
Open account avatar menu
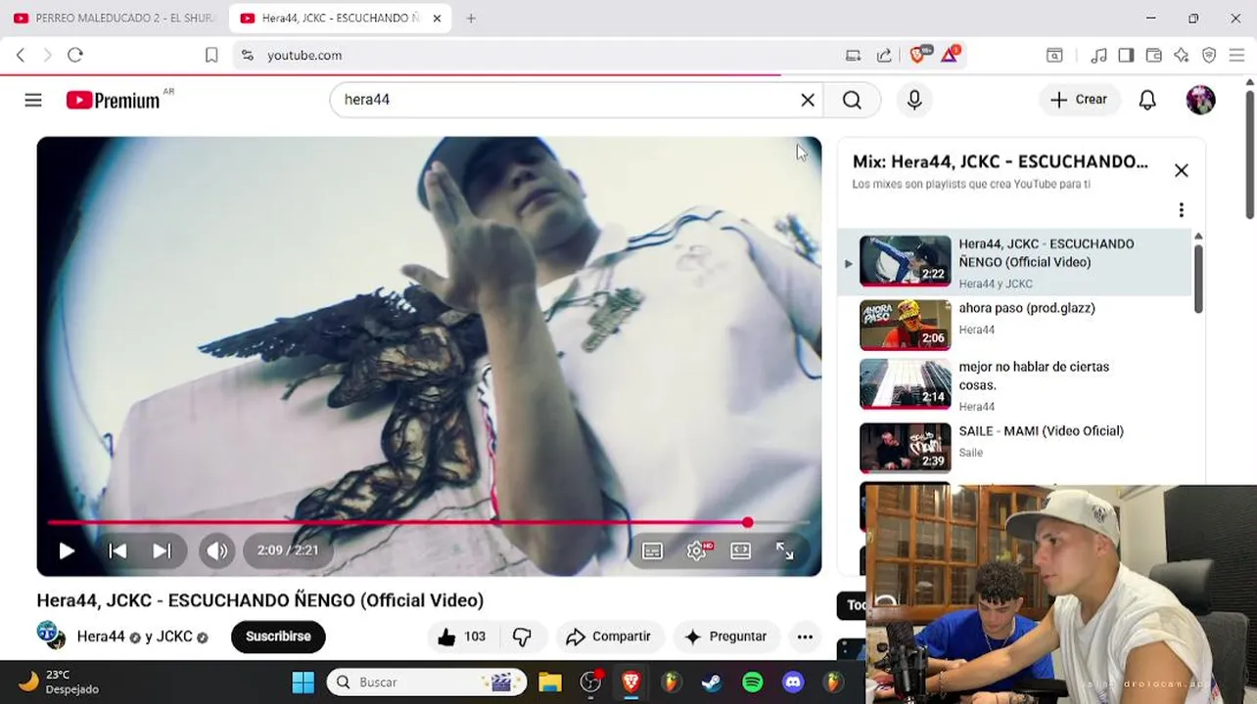1200,100
